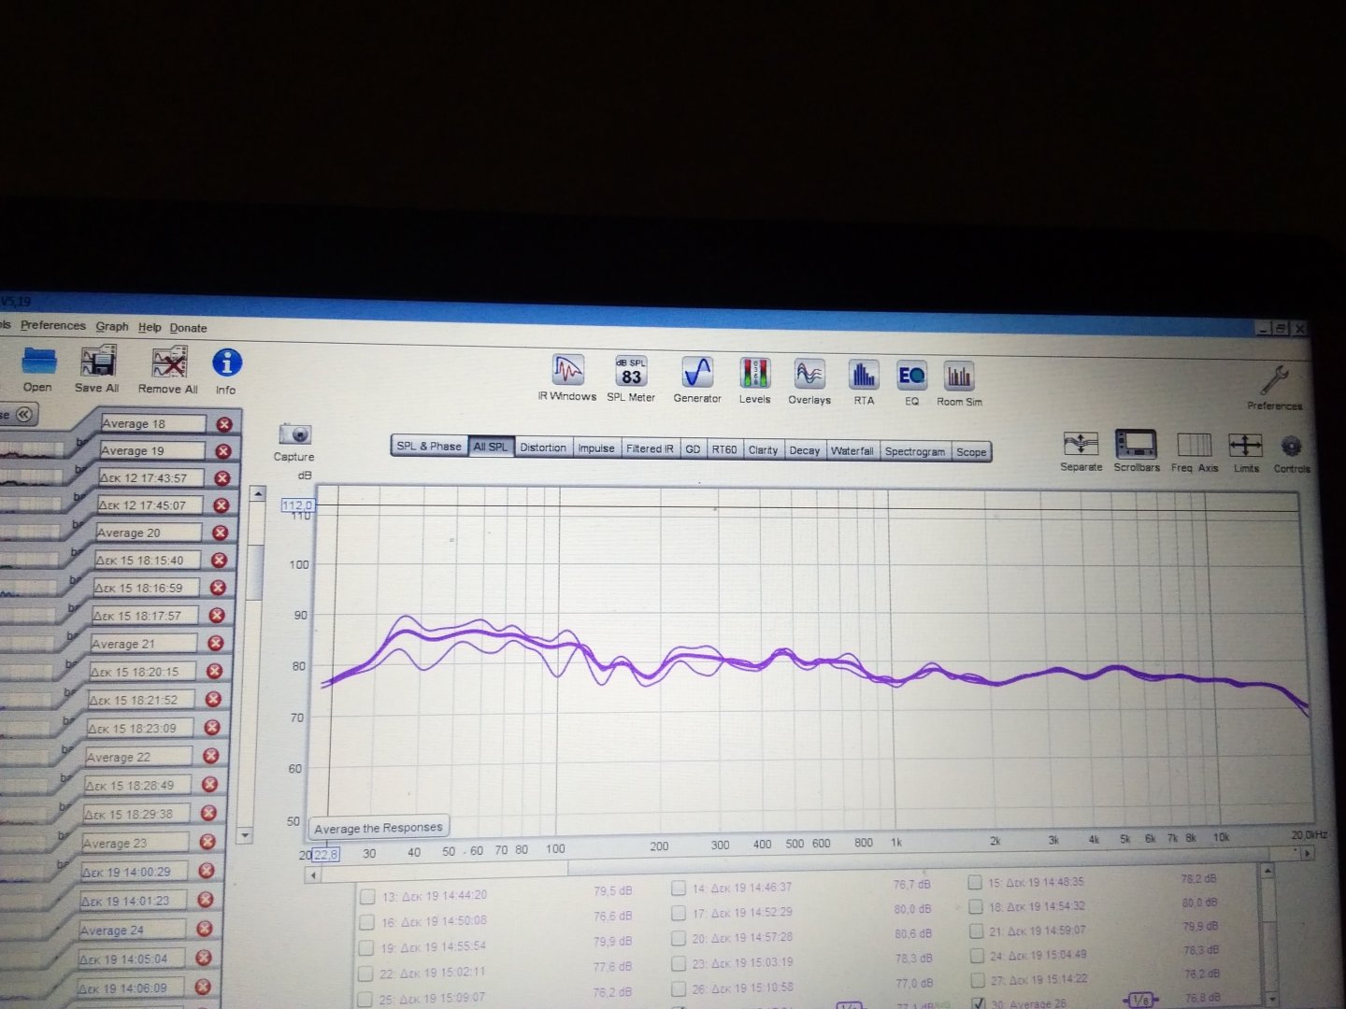Open the Room Sim tool
1346x1009 pixels.
pyautogui.click(x=959, y=379)
